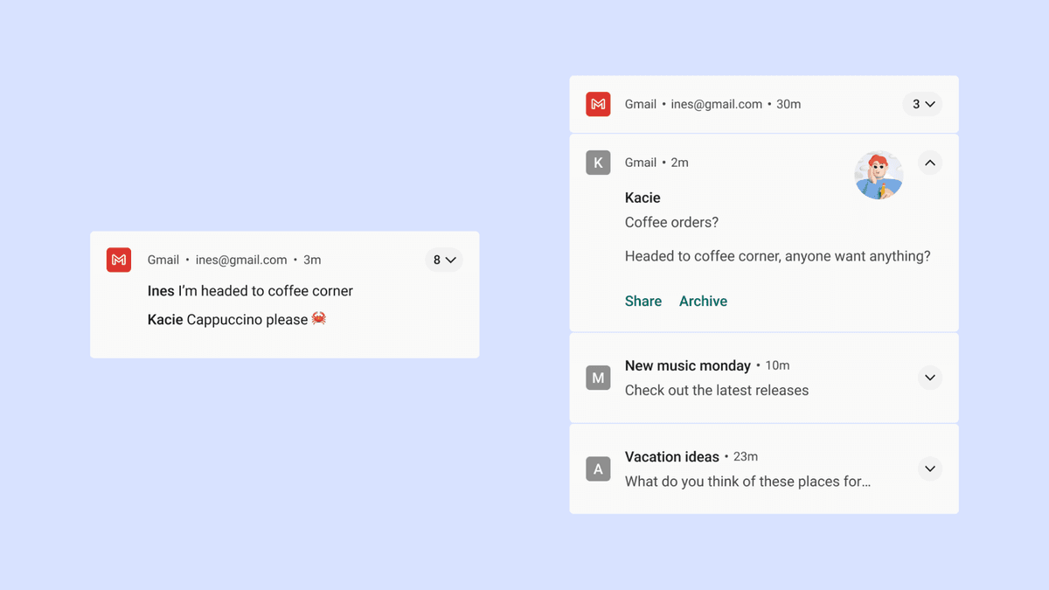
Task: Open the Vacation ideas title
Action: [x=671, y=456]
